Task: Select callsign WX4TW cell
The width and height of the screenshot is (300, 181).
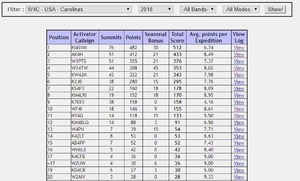Action: pyautogui.click(x=85, y=68)
